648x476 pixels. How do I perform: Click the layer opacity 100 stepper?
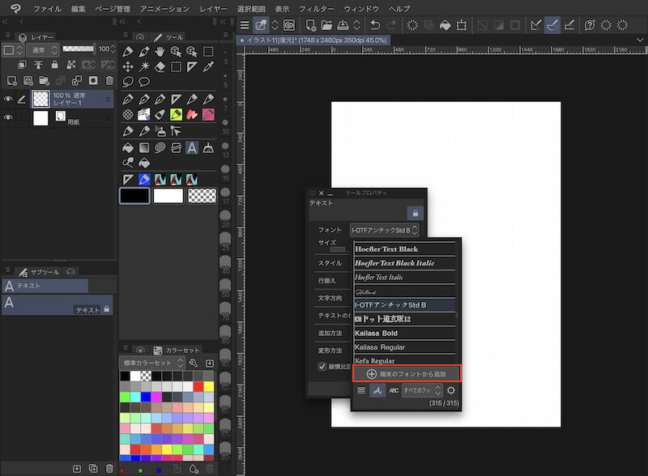click(113, 49)
